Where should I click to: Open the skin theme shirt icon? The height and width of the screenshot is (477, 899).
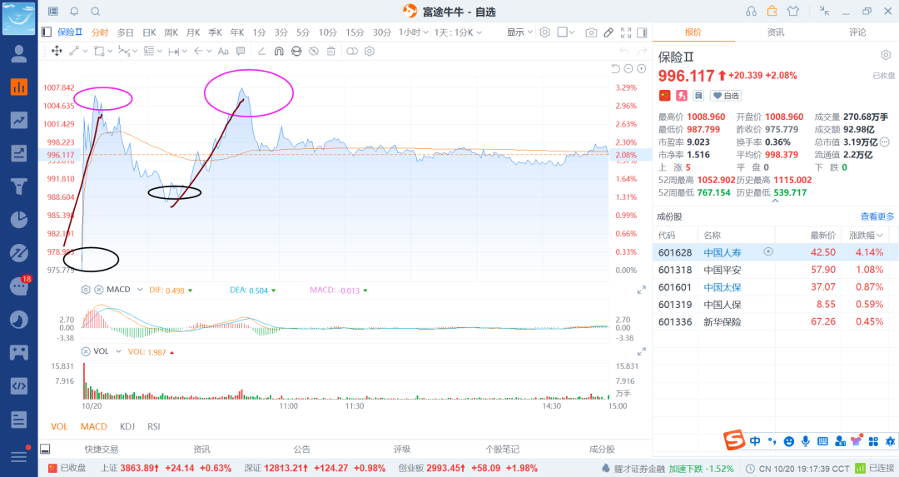coord(793,11)
